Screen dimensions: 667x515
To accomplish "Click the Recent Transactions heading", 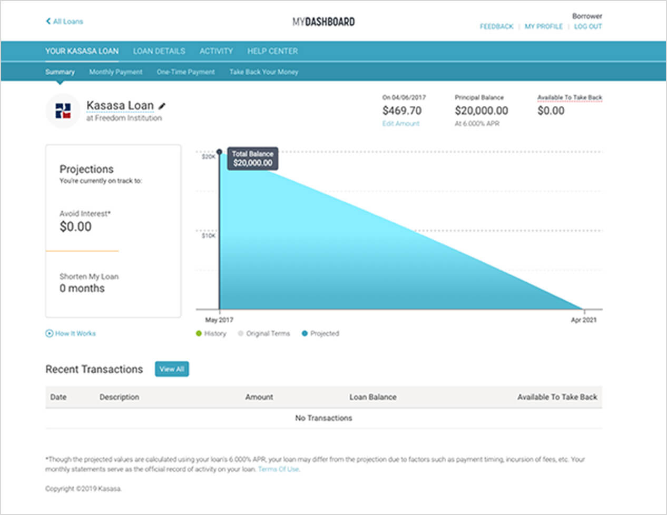I will point(94,369).
